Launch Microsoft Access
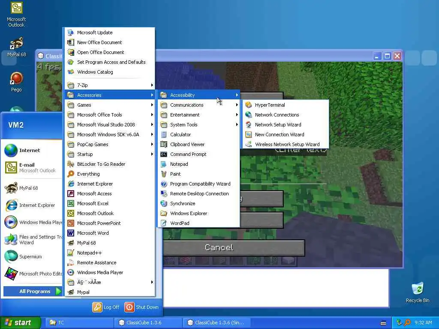439x329 pixels. (110, 194)
